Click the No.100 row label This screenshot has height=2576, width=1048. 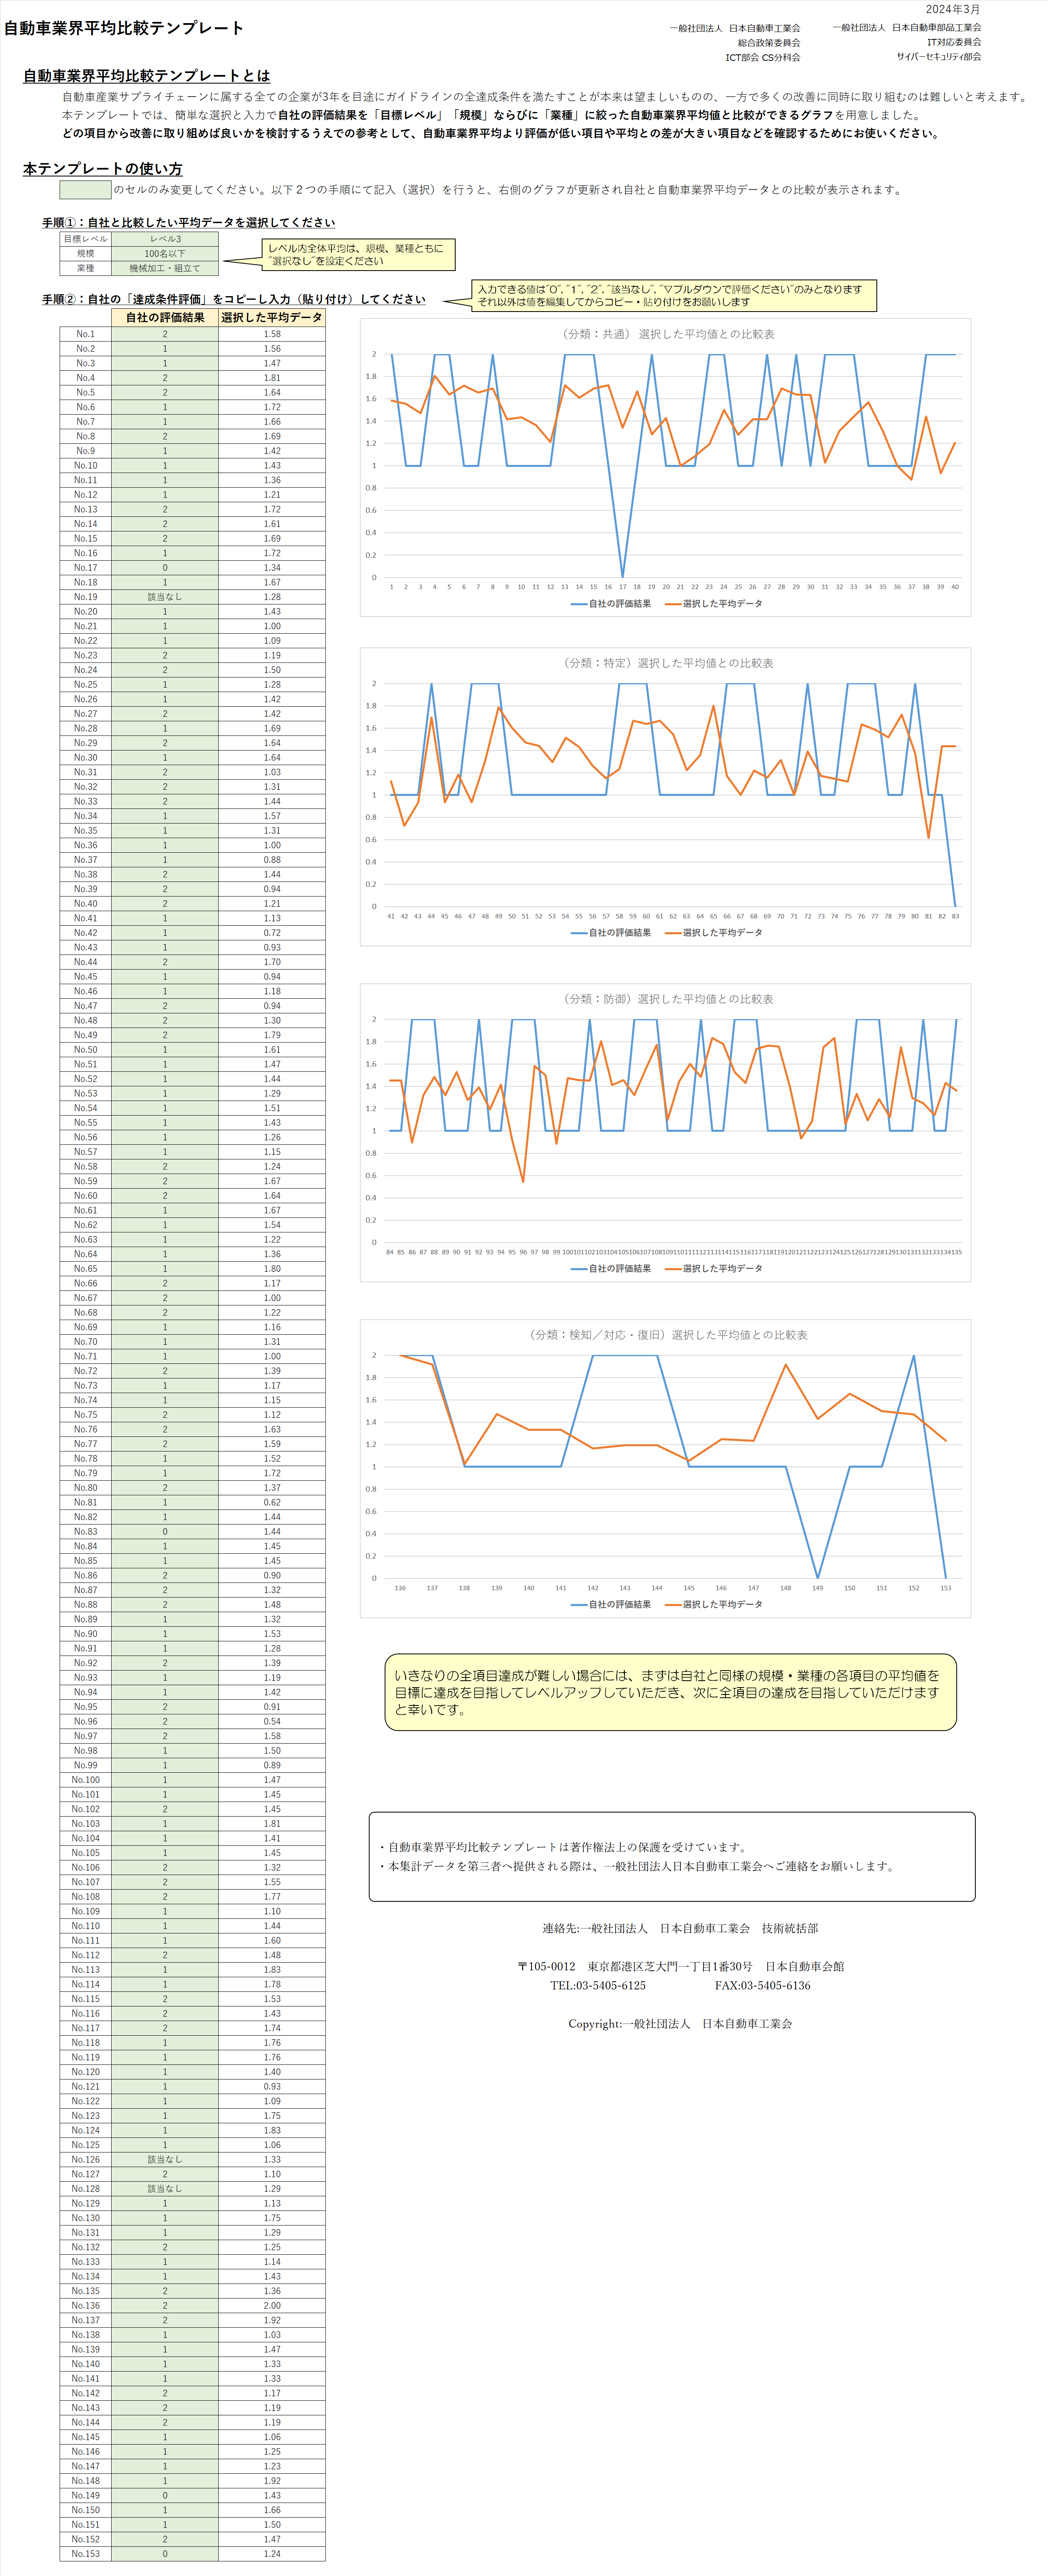(x=86, y=1780)
